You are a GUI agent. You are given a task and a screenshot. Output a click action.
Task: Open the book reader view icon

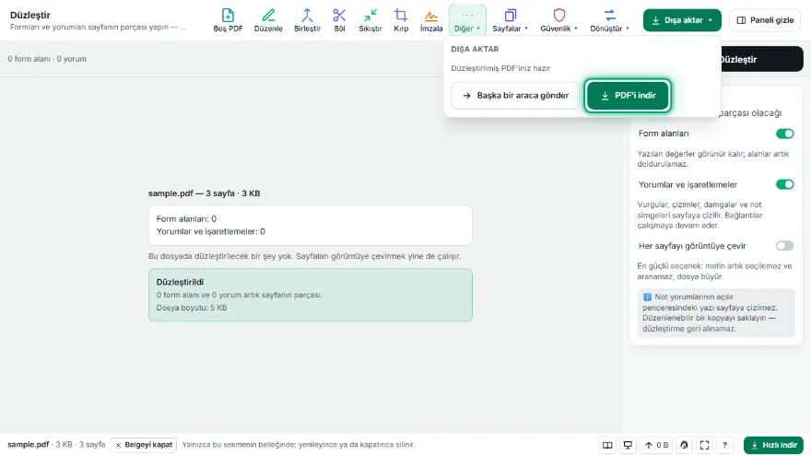(607, 445)
